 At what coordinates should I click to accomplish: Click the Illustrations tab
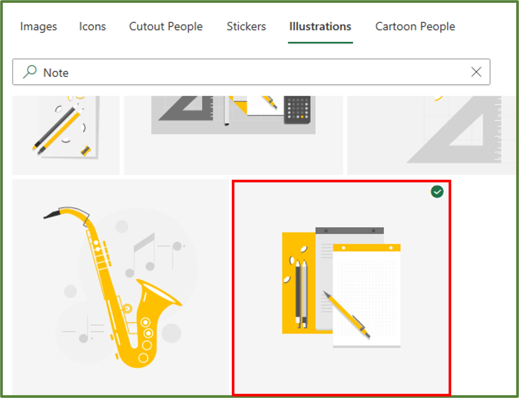(320, 27)
